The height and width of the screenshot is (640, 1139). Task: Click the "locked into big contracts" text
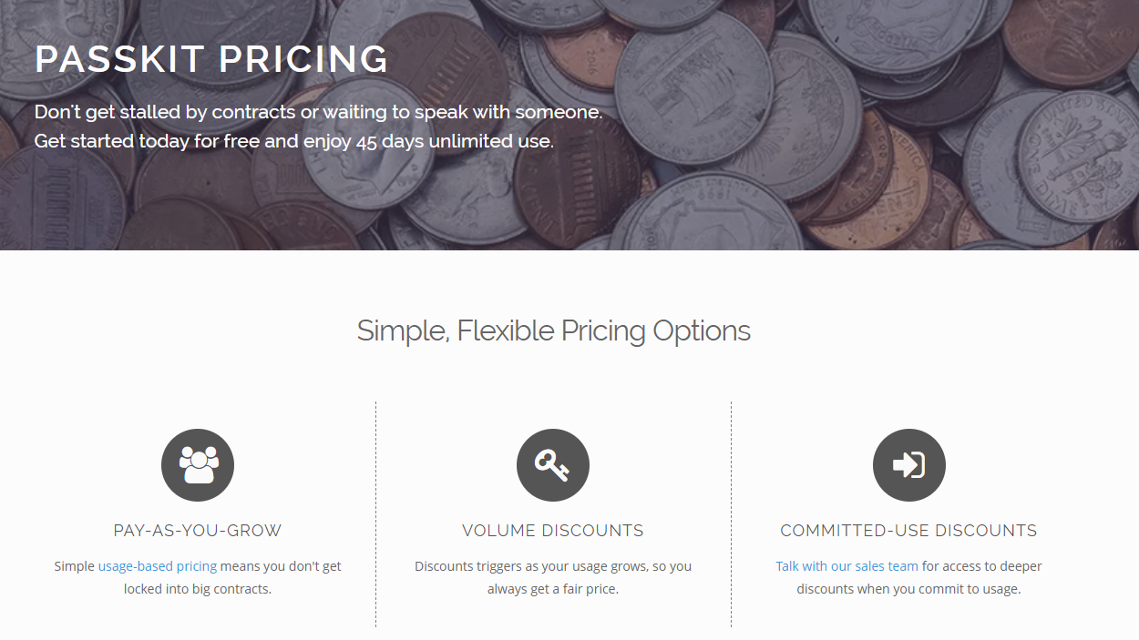coord(198,589)
